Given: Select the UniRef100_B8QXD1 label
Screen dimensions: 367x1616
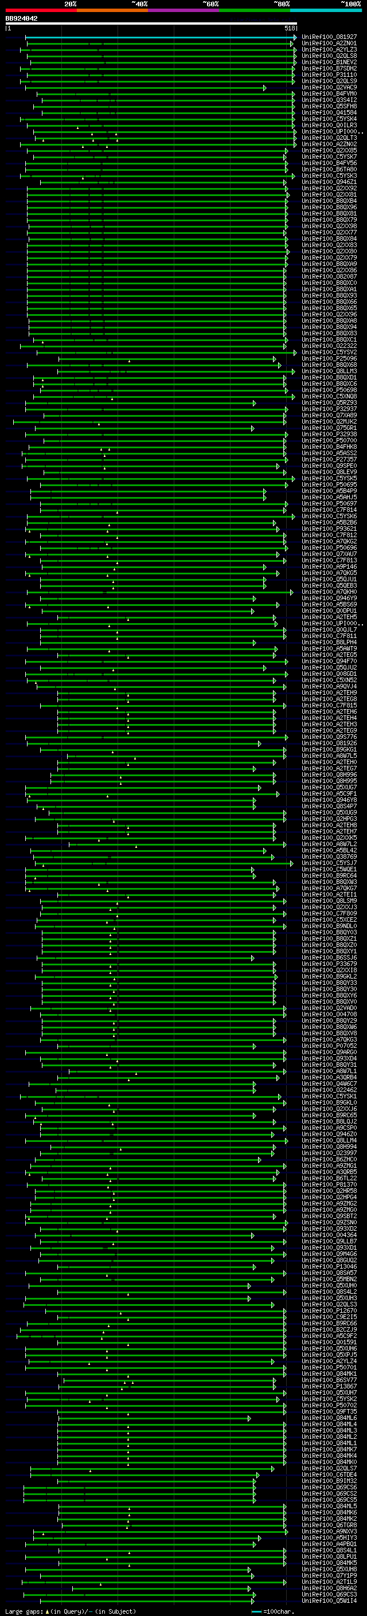Looking at the screenshot, I should (329, 378).
